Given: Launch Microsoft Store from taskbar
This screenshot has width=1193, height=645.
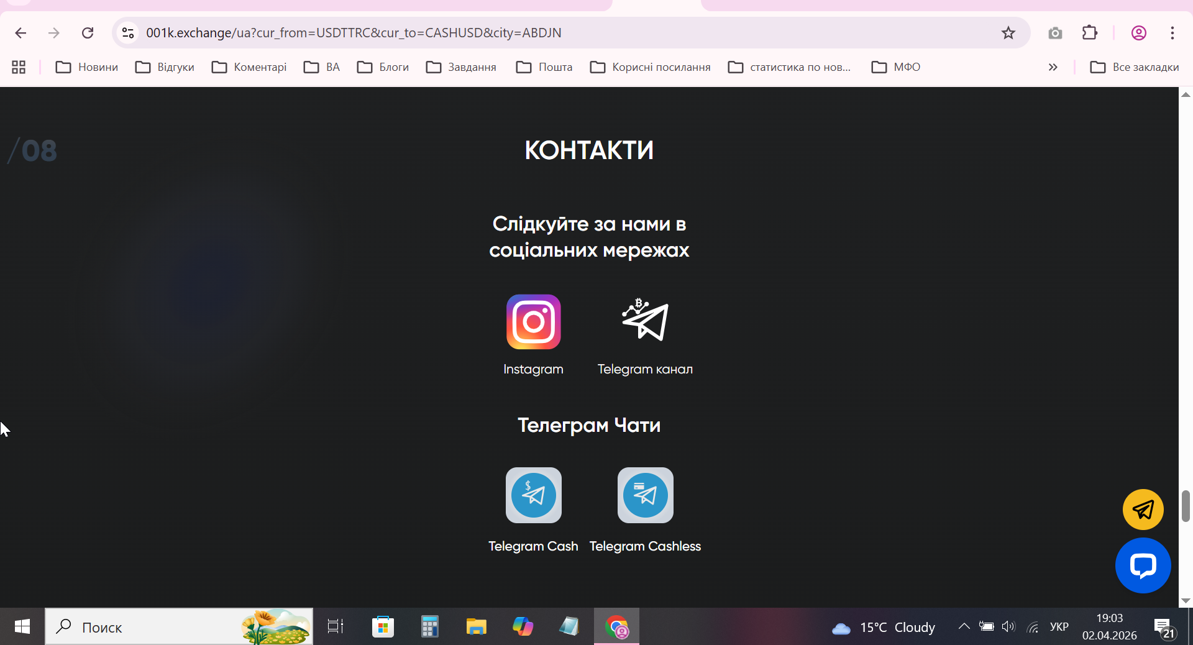Looking at the screenshot, I should coord(383,626).
